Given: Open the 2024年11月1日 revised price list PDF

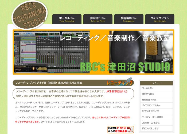Looking at the screenshot, I should 120,129.
